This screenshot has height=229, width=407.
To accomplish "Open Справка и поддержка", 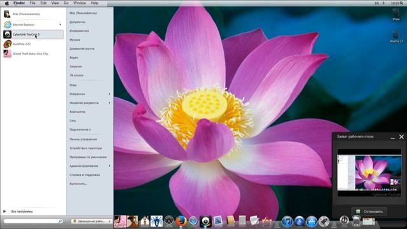I will (85, 175).
